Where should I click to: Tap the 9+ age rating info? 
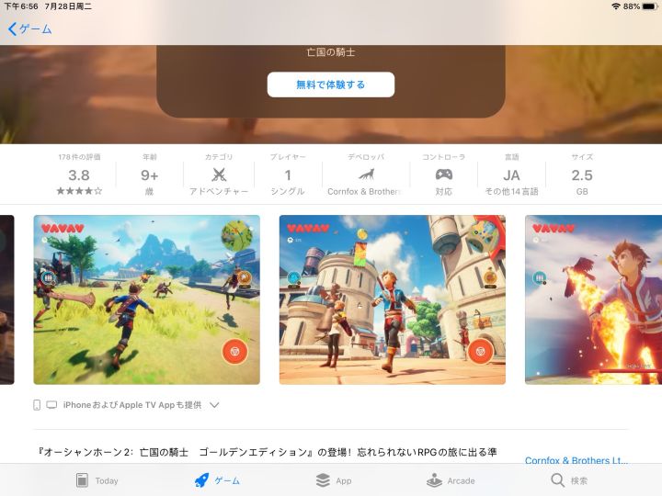pyautogui.click(x=150, y=175)
